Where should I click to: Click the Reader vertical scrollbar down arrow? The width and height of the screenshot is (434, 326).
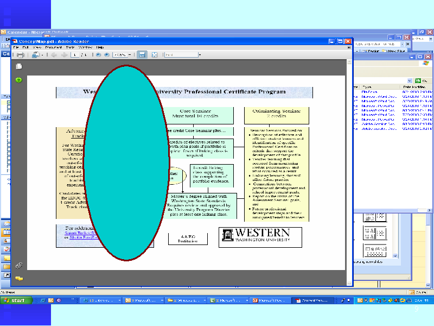pyautogui.click(x=349, y=283)
